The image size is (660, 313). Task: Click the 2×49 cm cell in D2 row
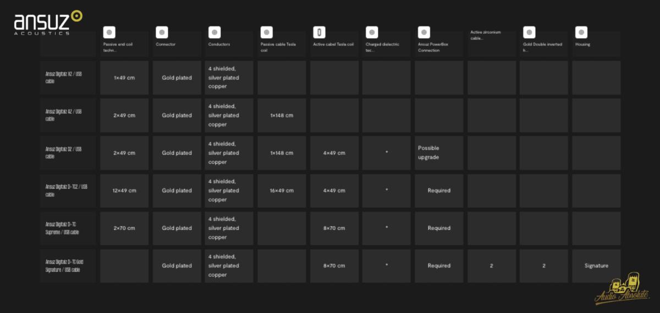pos(124,153)
